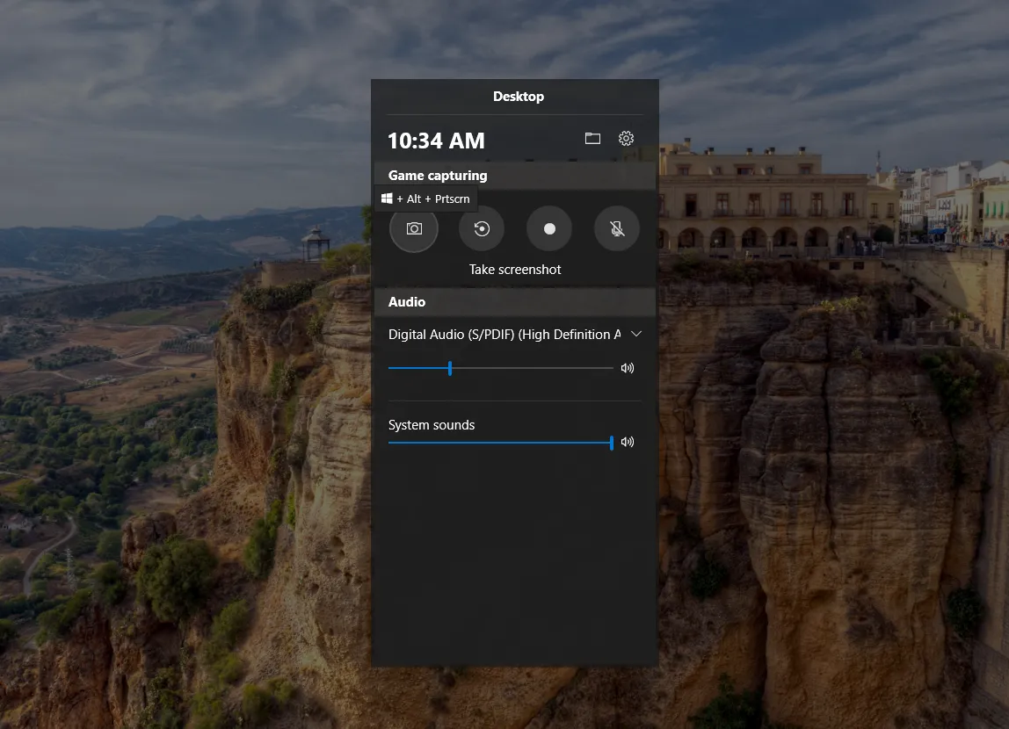This screenshot has width=1009, height=729.
Task: Click the Digital Audio volume slider handle
Action: (x=450, y=368)
